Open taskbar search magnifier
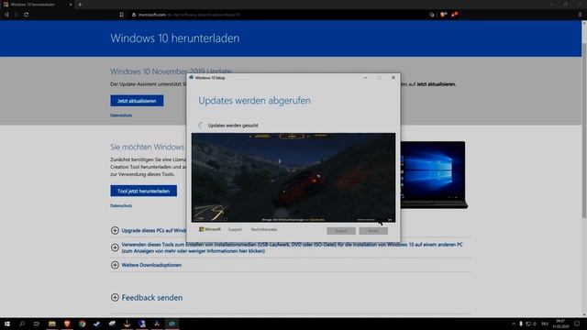 [22, 324]
